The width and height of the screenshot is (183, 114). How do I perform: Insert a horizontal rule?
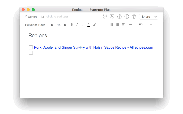click(131, 25)
